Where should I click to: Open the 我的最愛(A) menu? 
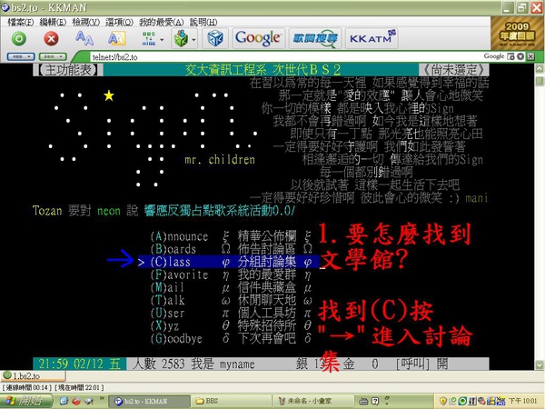click(x=162, y=22)
